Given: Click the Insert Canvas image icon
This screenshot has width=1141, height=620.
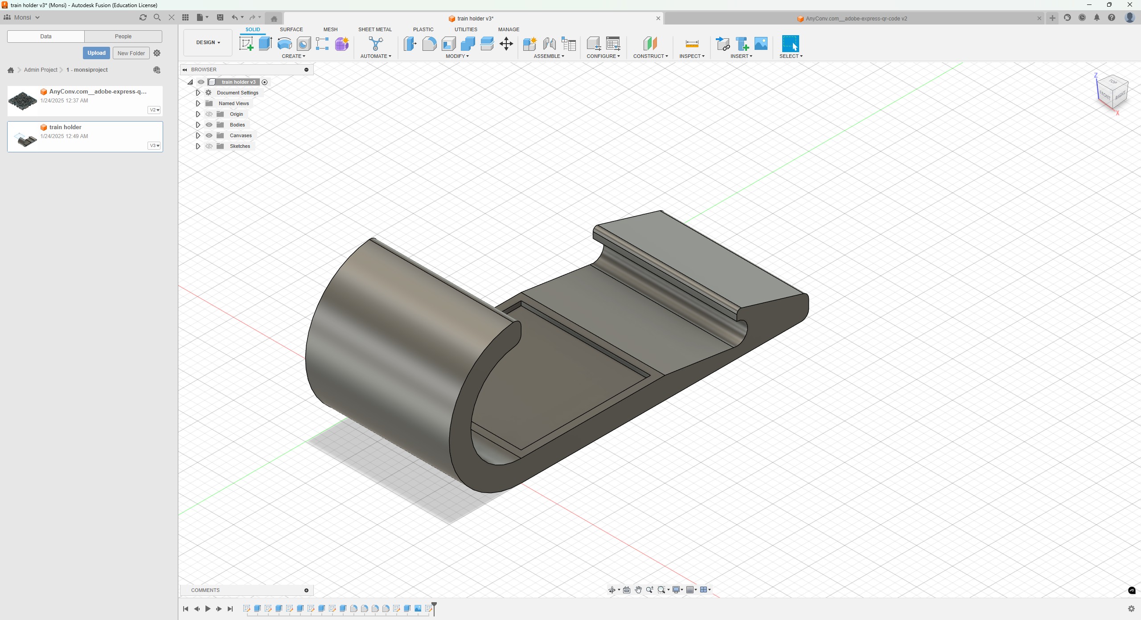Looking at the screenshot, I should (x=761, y=44).
